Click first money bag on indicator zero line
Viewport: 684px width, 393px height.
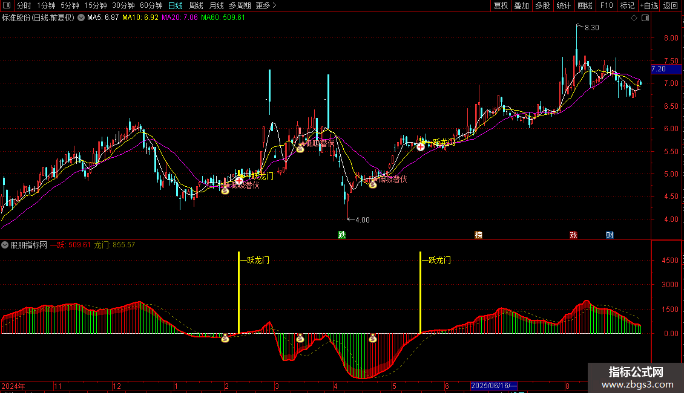pyautogui.click(x=225, y=338)
